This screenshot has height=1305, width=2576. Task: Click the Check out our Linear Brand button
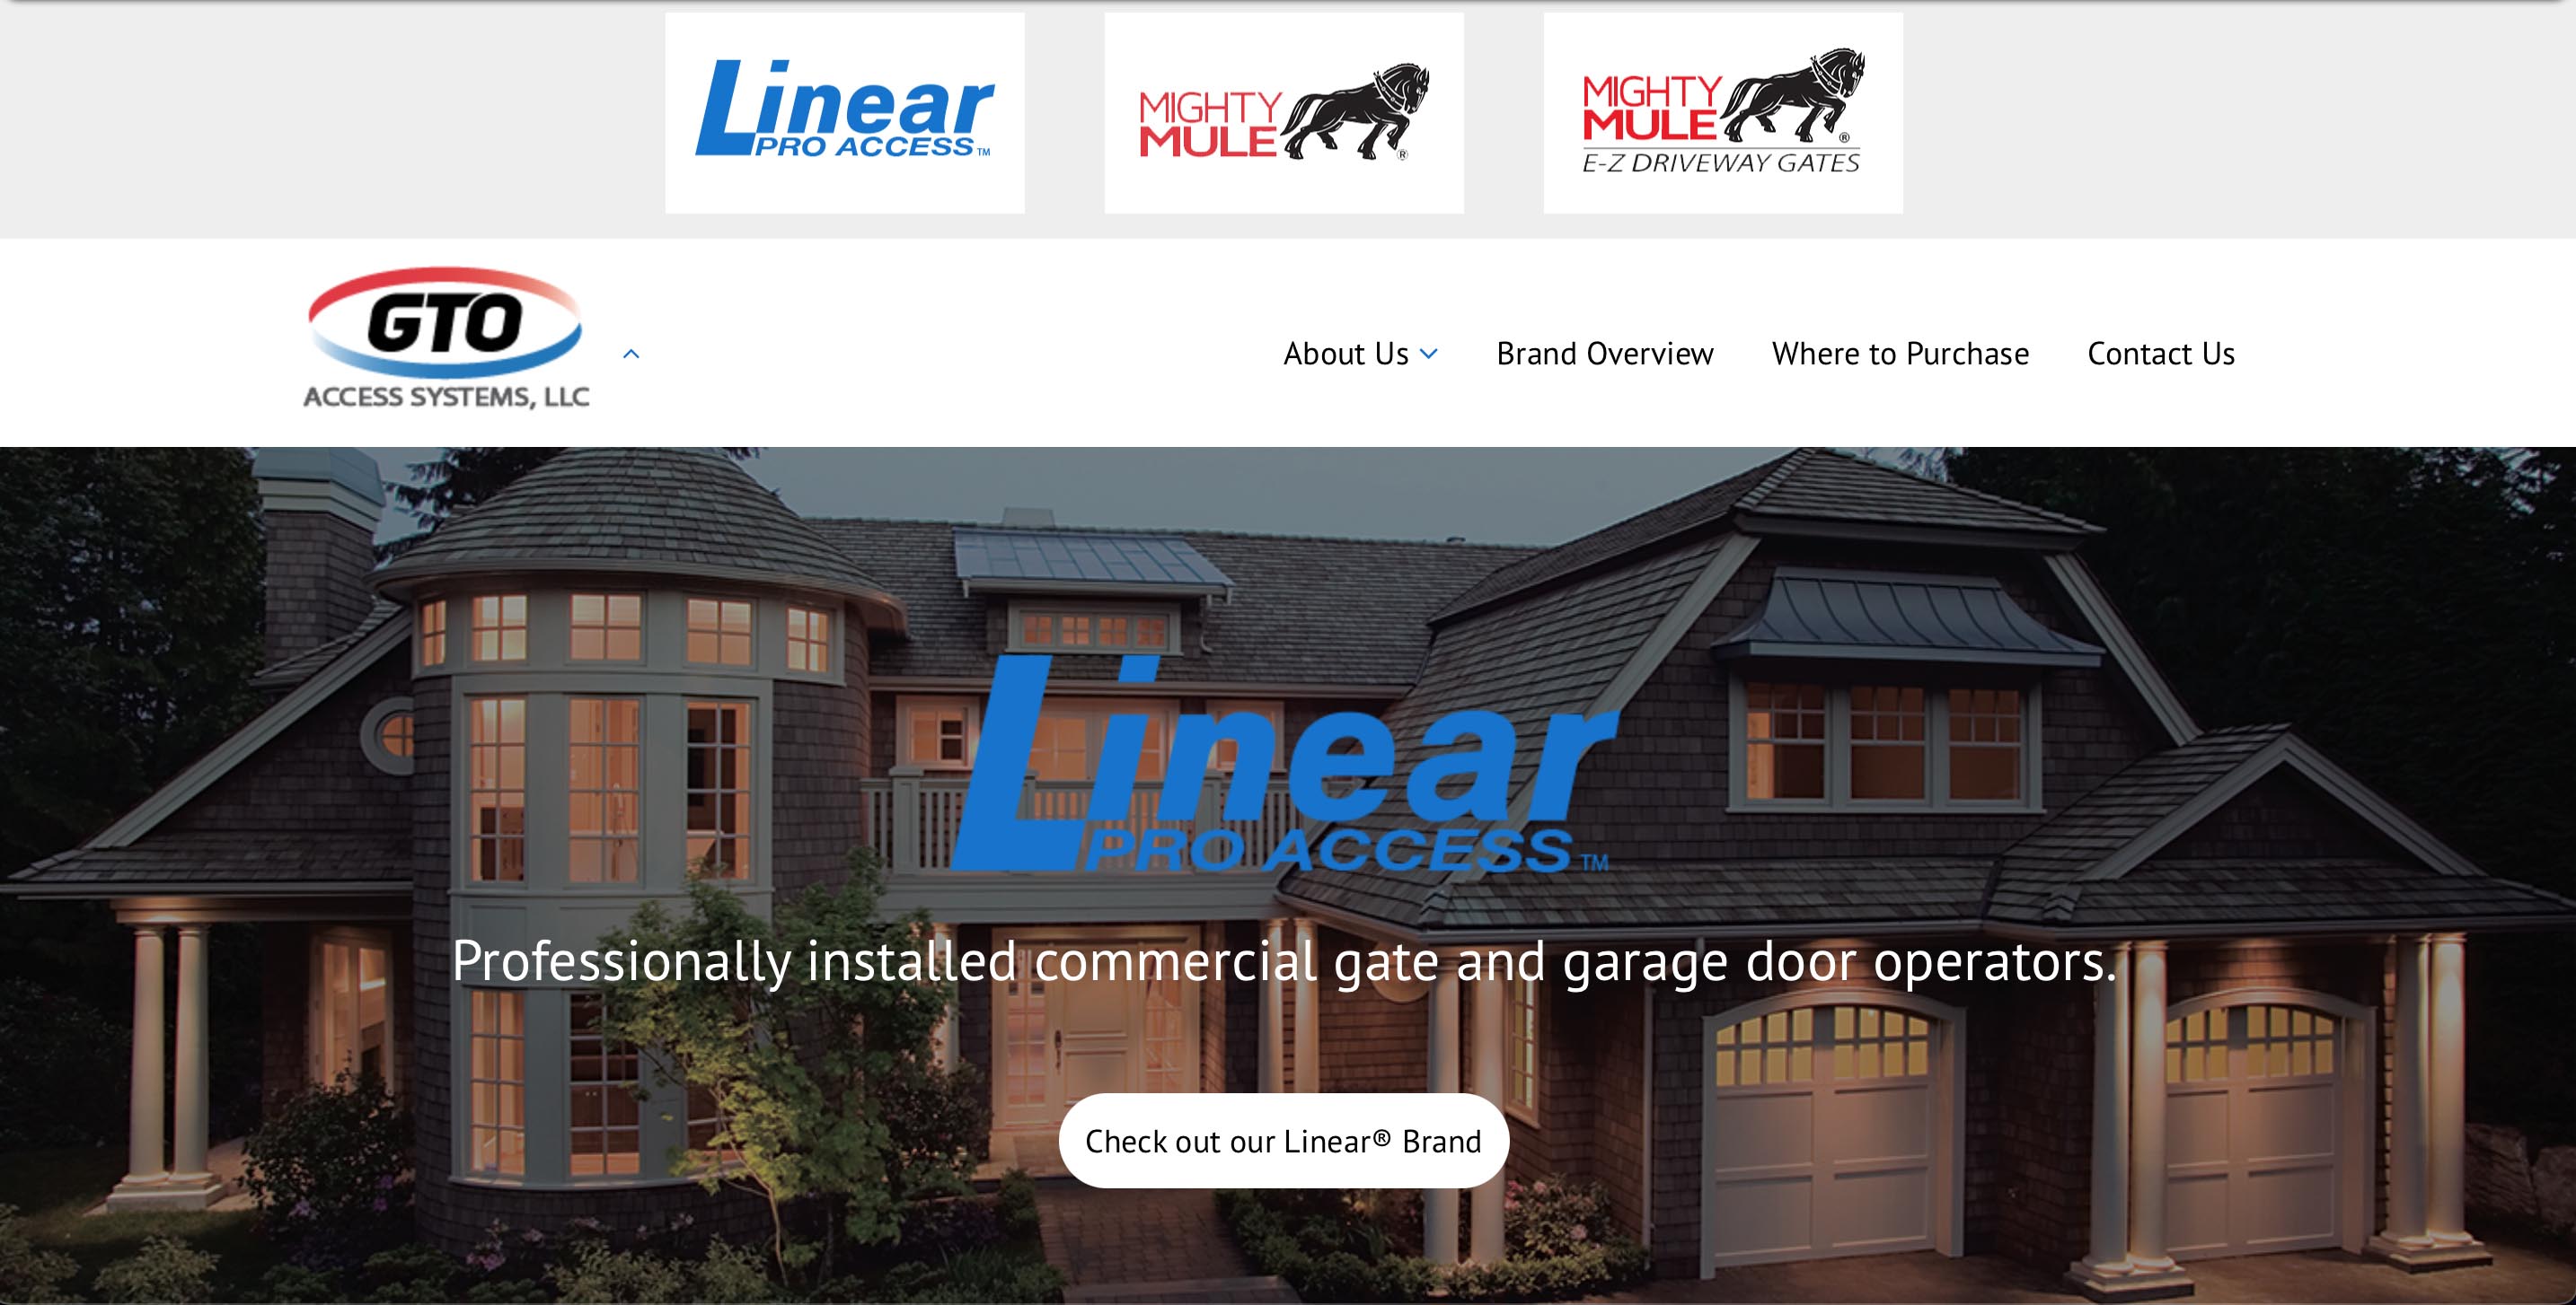coord(1285,1142)
